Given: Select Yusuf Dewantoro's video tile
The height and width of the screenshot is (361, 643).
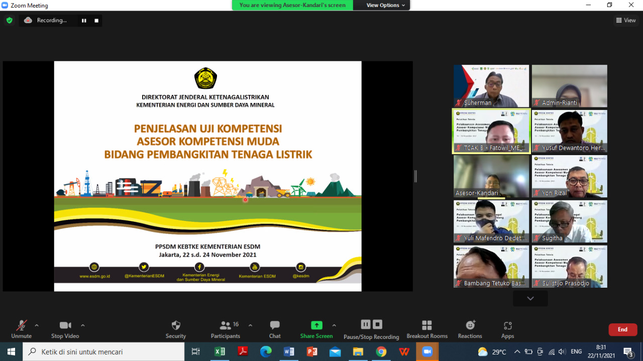Looking at the screenshot, I should (x=570, y=131).
